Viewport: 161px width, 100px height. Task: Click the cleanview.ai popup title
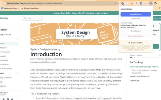tap(126, 9)
